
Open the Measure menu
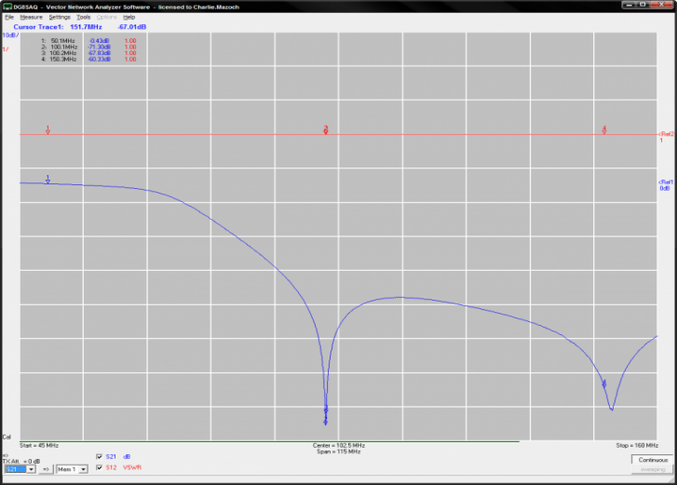tap(31, 17)
